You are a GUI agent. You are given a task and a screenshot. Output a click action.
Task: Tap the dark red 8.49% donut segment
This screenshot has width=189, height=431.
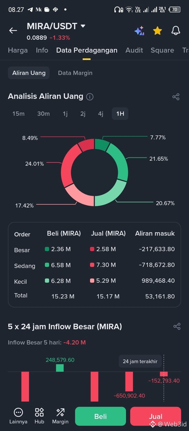coord(87,145)
